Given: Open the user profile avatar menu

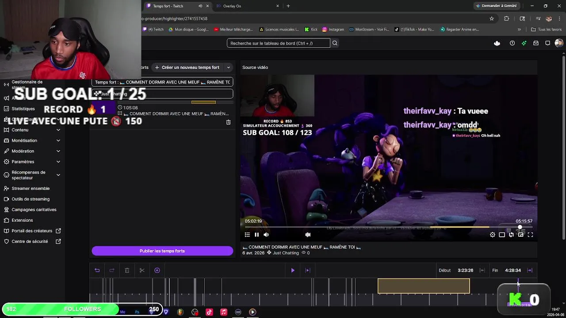Looking at the screenshot, I should [x=559, y=43].
